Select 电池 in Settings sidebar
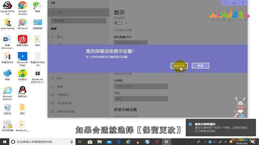Screen dimensions: 259x145 [x=78, y=78]
